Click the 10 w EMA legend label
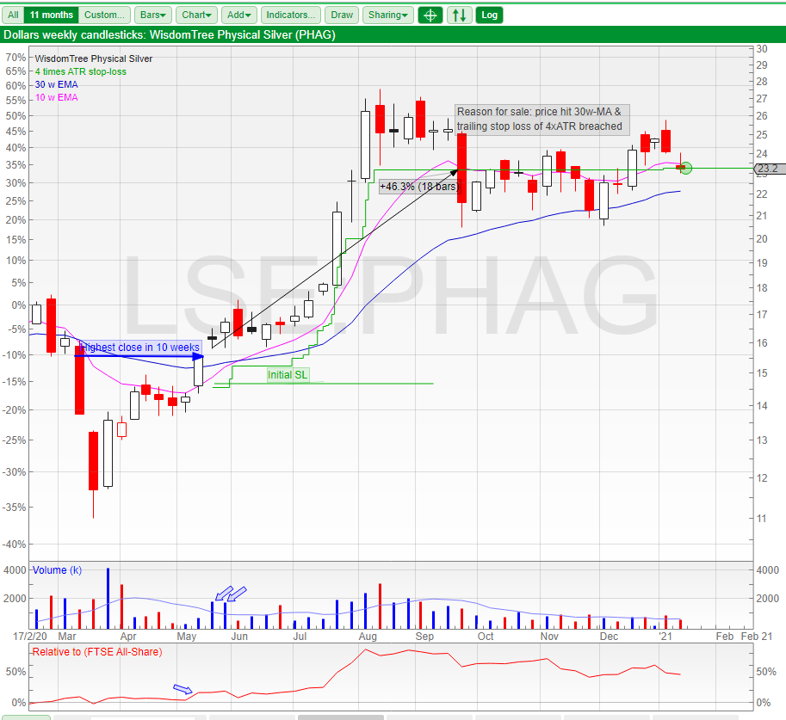786x720 pixels. point(56,98)
